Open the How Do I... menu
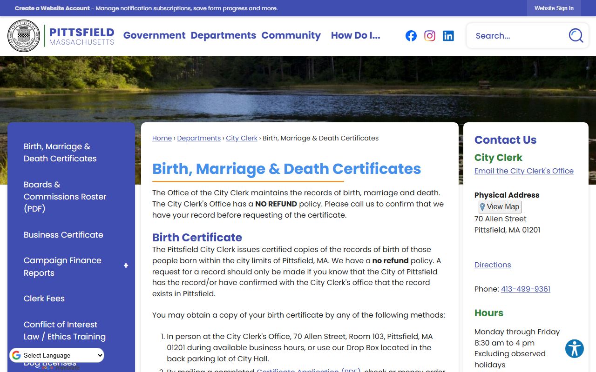 click(355, 35)
